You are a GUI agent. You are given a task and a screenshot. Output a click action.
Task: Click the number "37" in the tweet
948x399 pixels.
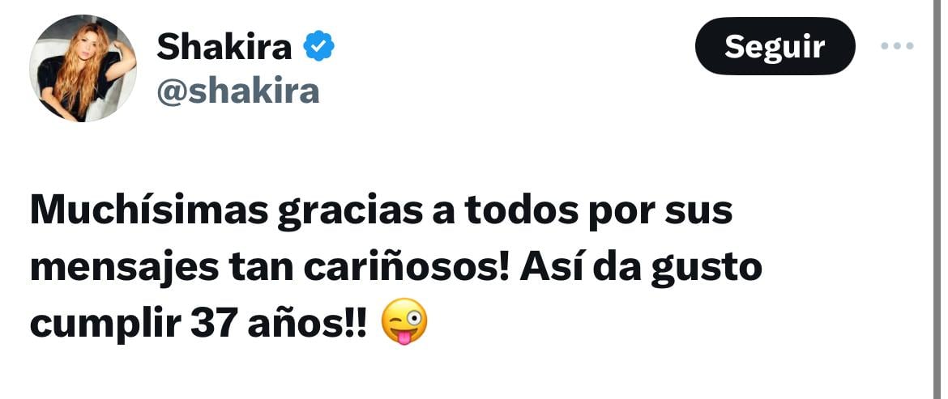(213, 324)
